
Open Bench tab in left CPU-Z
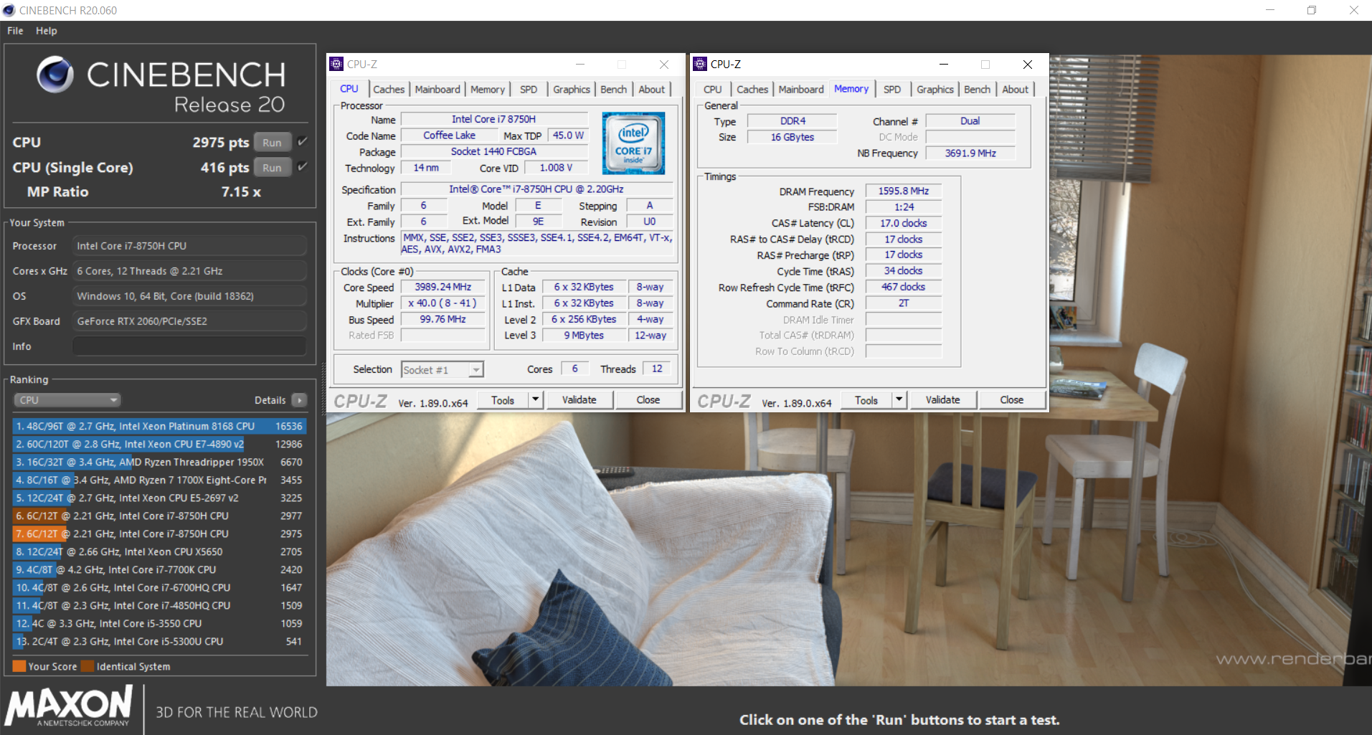point(613,89)
